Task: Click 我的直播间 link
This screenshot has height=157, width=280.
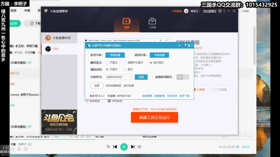Action: pos(210,11)
